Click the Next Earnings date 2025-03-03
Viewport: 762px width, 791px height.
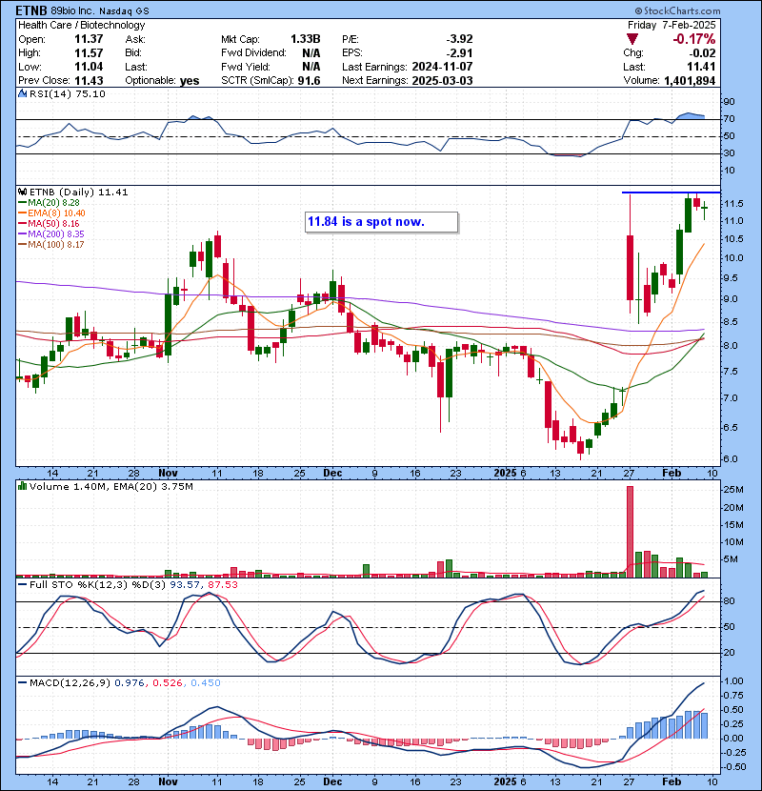442,81
